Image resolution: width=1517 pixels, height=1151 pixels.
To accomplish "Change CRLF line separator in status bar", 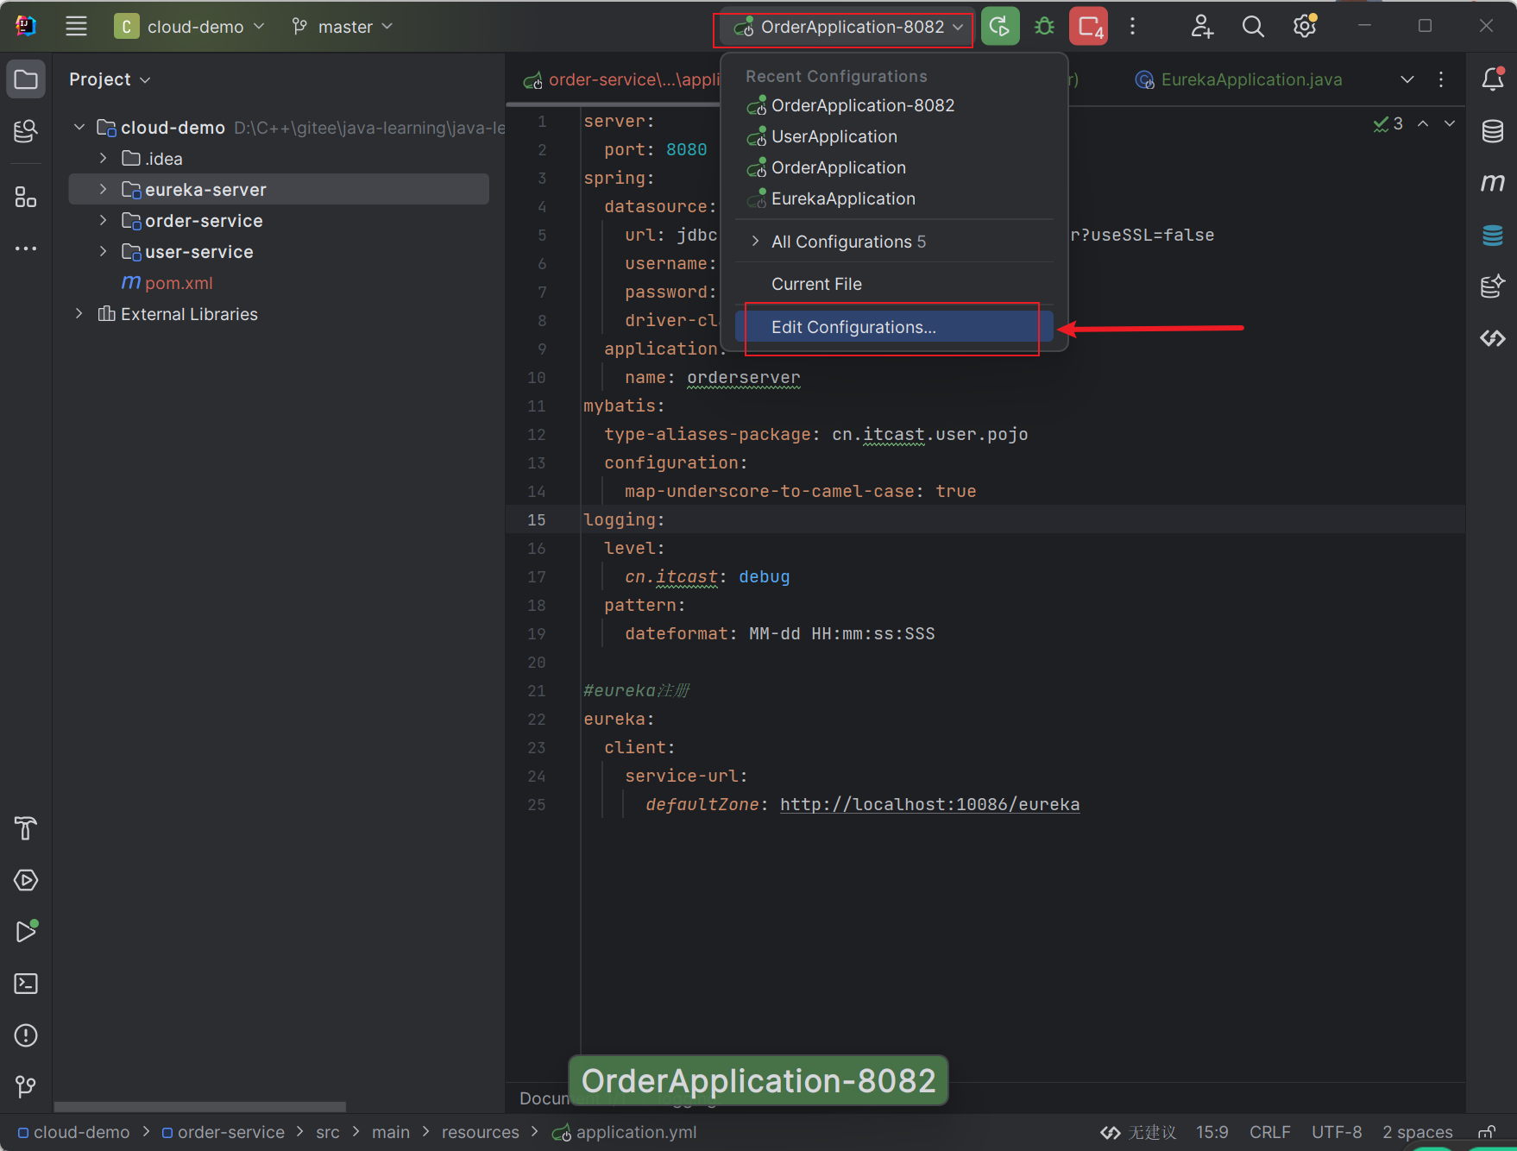I will (x=1270, y=1132).
